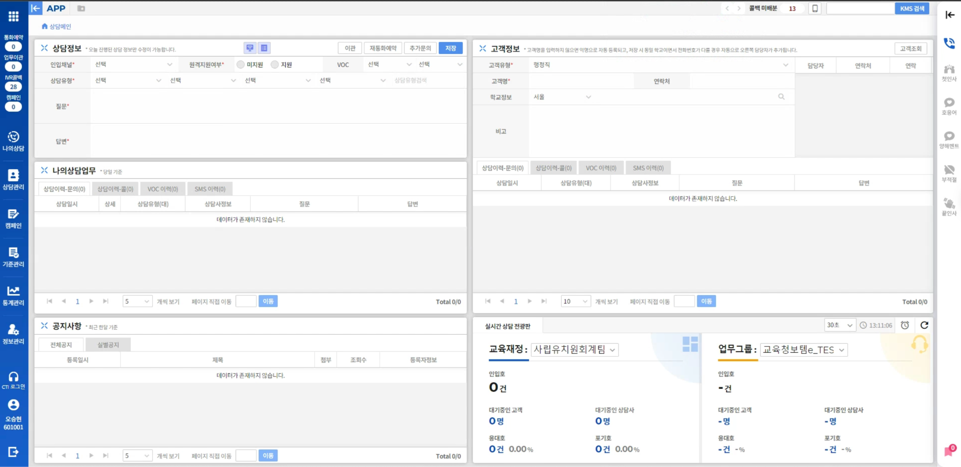
Task: Open the 업무그룹 dropdown
Action: [x=804, y=350]
